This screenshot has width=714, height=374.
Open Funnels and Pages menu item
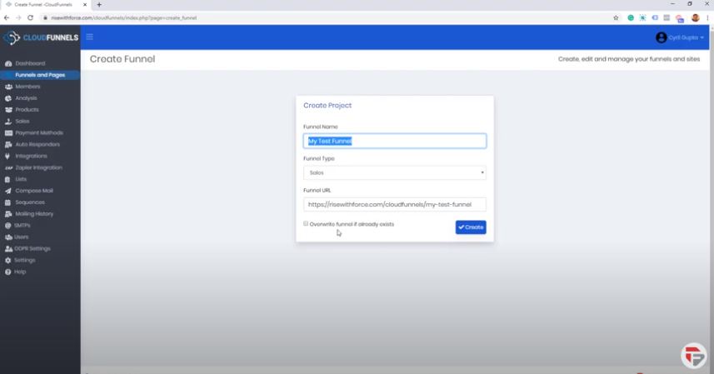[x=40, y=75]
